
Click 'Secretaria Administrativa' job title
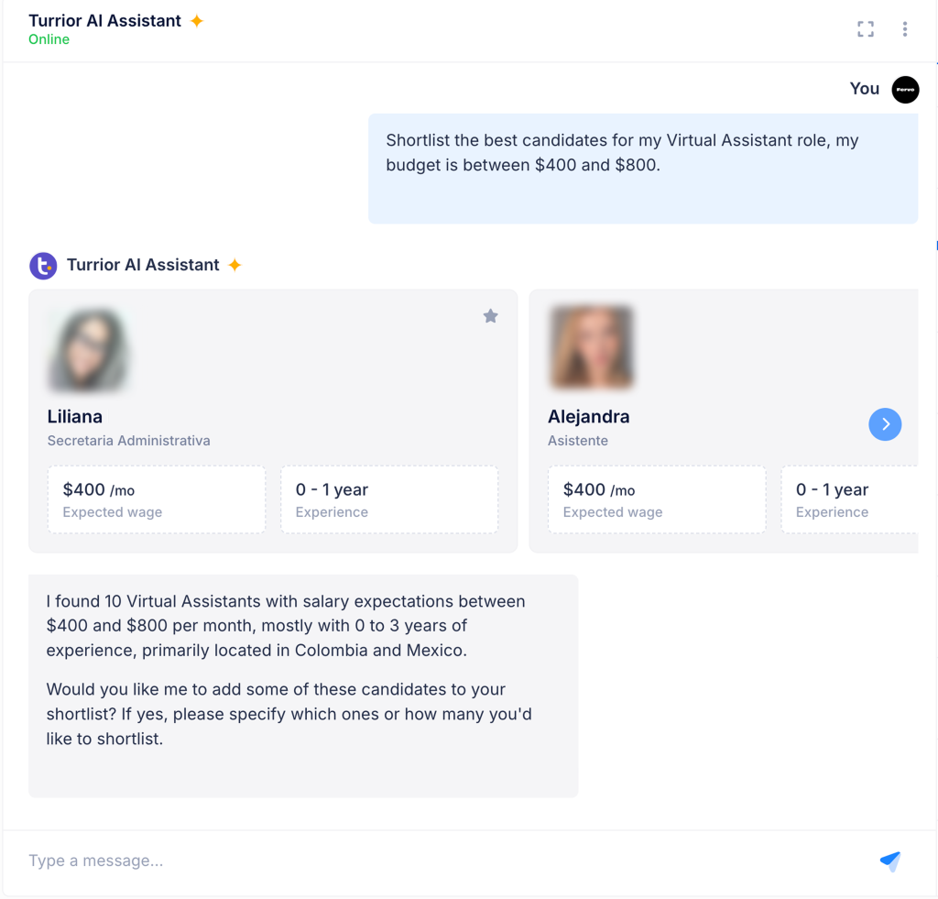[128, 441]
